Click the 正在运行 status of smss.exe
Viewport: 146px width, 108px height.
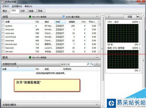60,29
